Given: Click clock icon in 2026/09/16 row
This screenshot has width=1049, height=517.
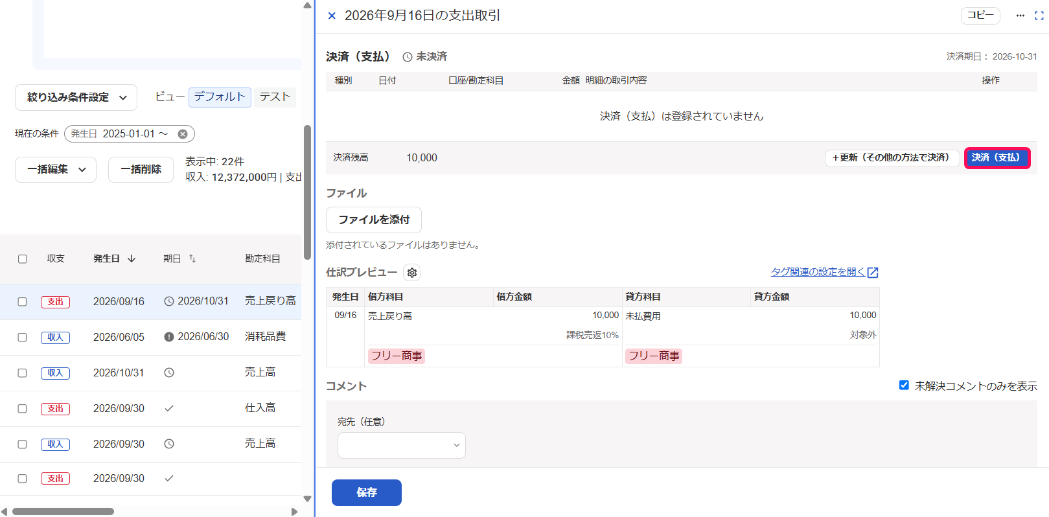Looking at the screenshot, I should tap(169, 301).
